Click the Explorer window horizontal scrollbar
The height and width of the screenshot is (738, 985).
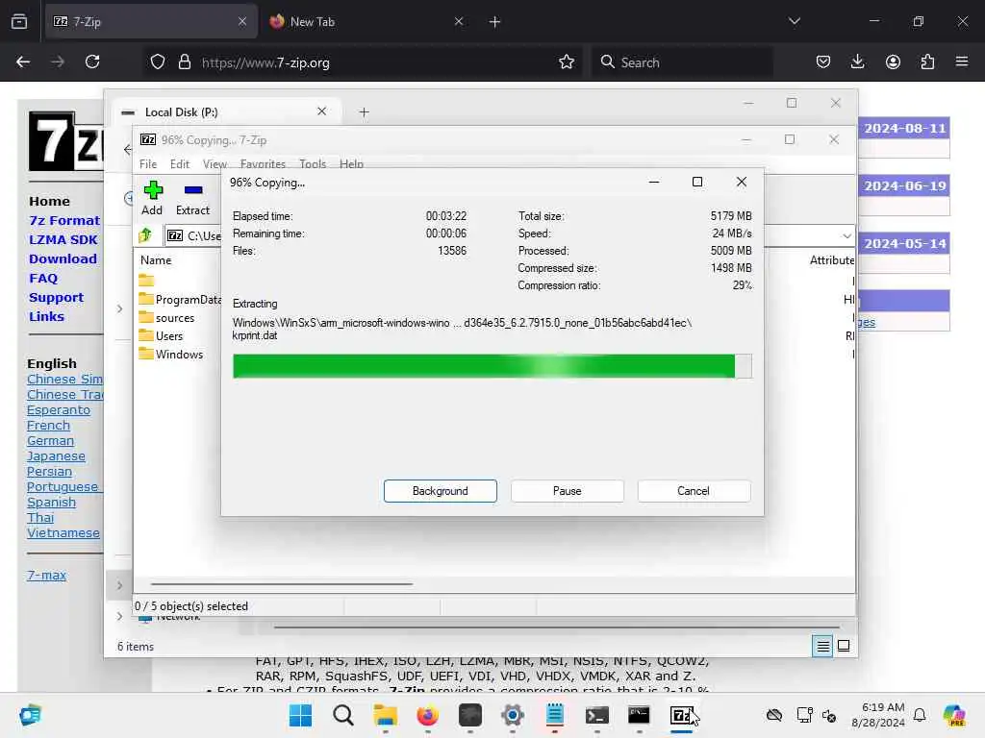coord(557,627)
